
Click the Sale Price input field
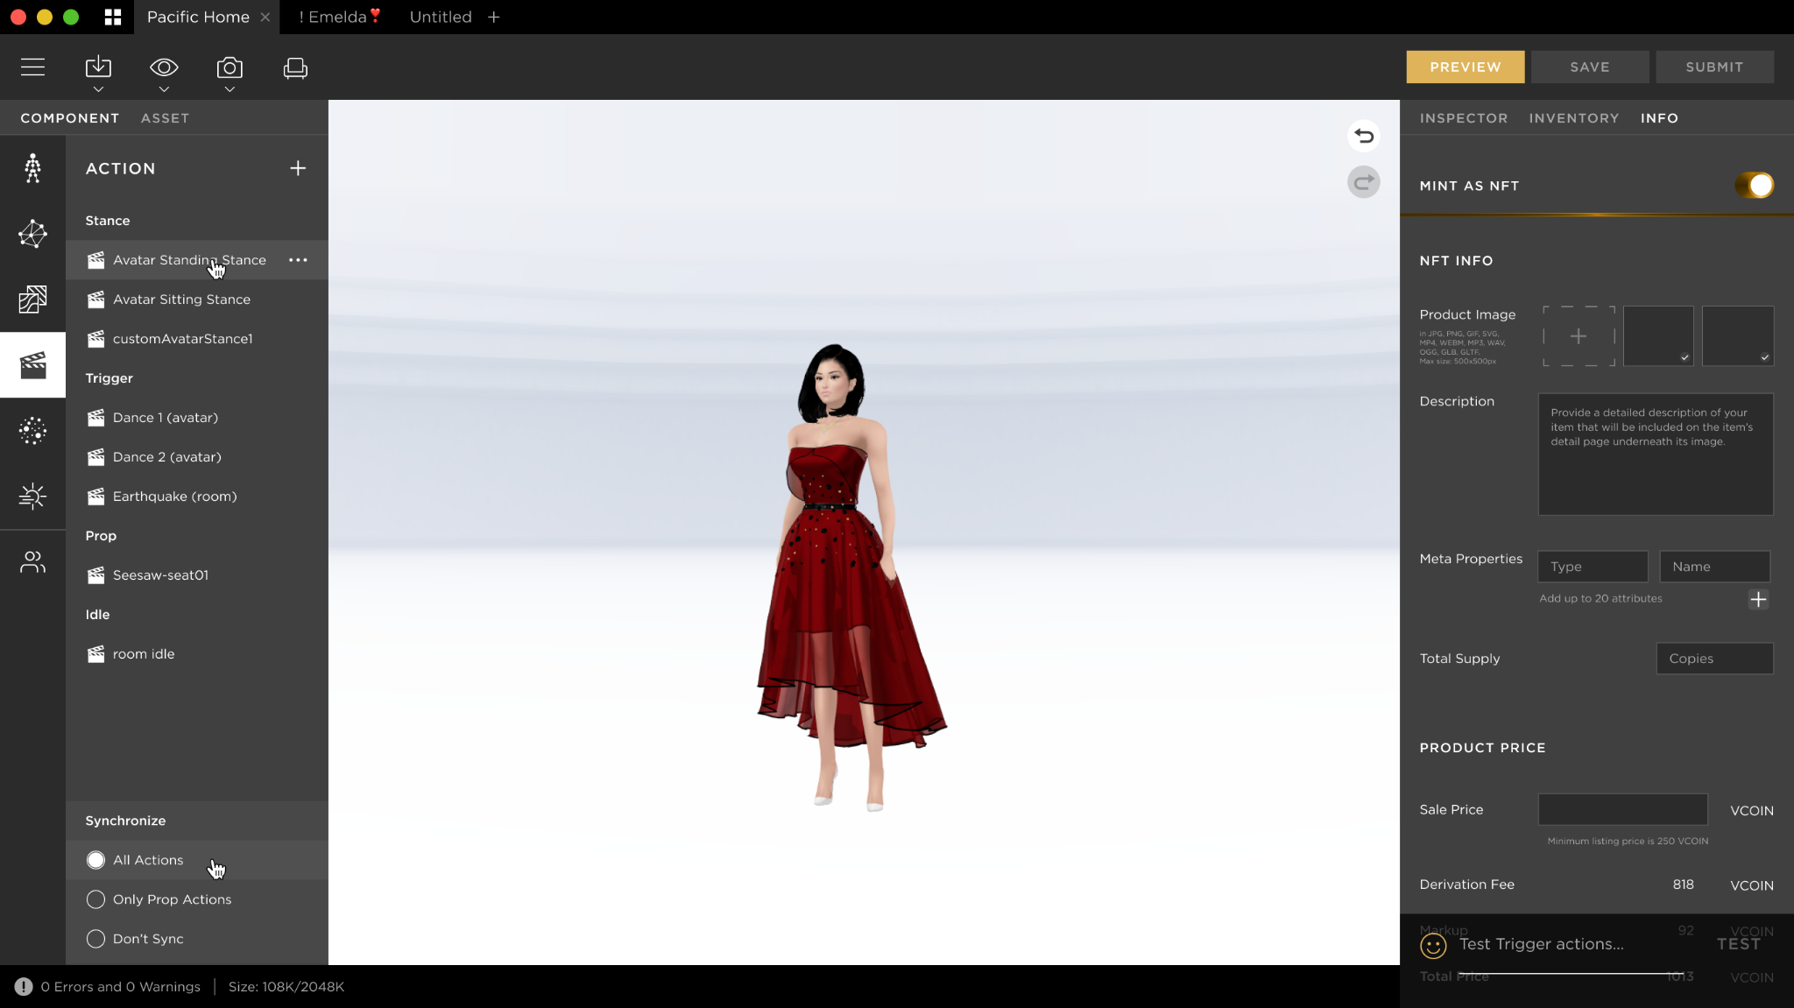click(1622, 809)
